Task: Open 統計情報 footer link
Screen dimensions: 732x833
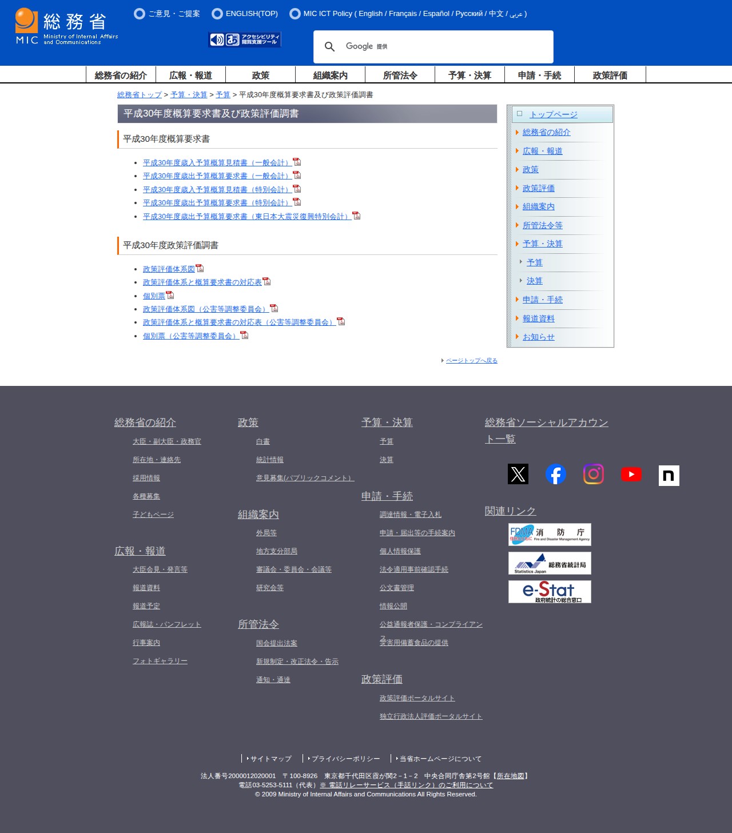Action: (x=270, y=460)
